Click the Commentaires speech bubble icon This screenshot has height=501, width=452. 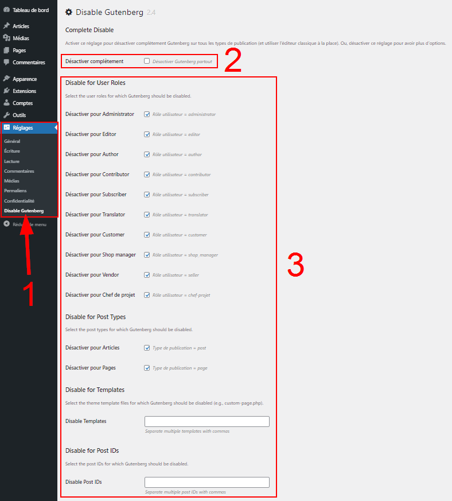pyautogui.click(x=6, y=62)
